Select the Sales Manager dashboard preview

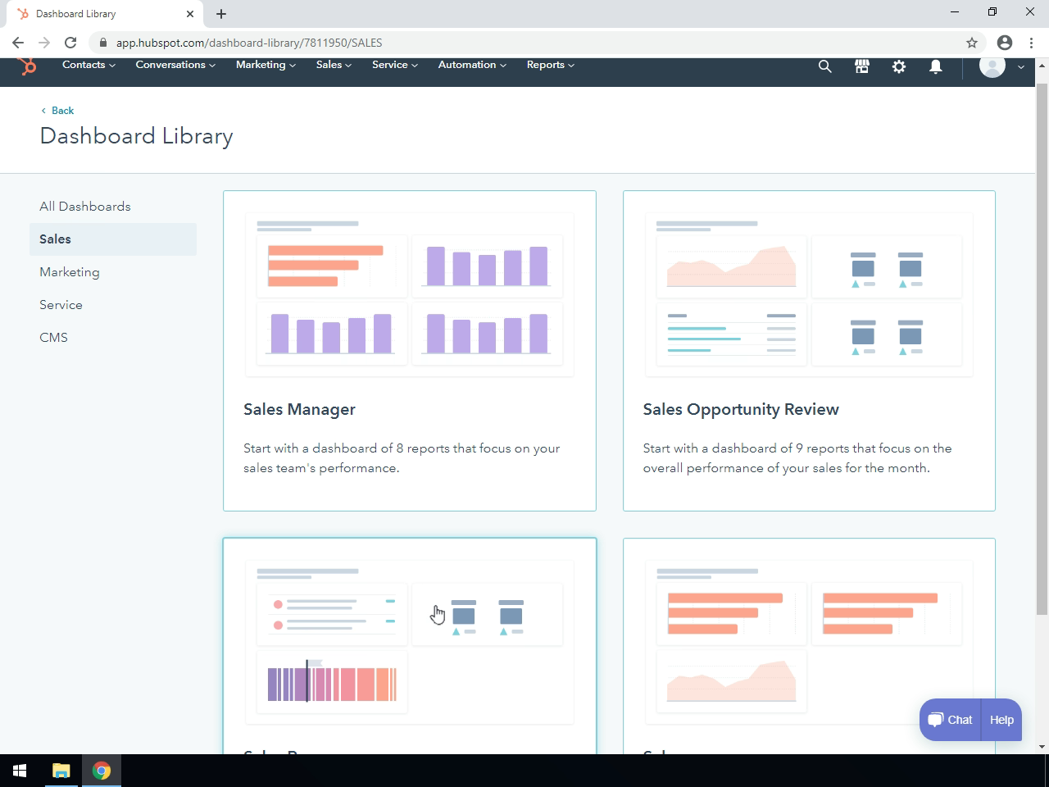(x=410, y=295)
